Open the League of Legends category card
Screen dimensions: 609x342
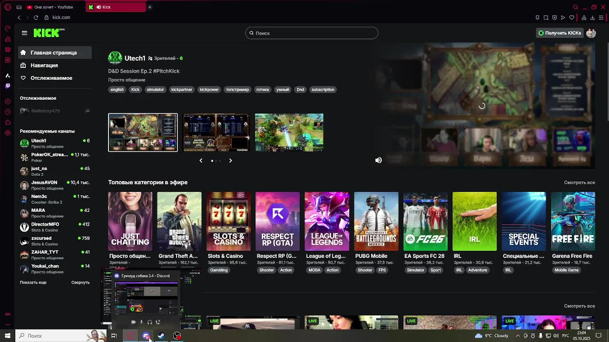(327, 221)
